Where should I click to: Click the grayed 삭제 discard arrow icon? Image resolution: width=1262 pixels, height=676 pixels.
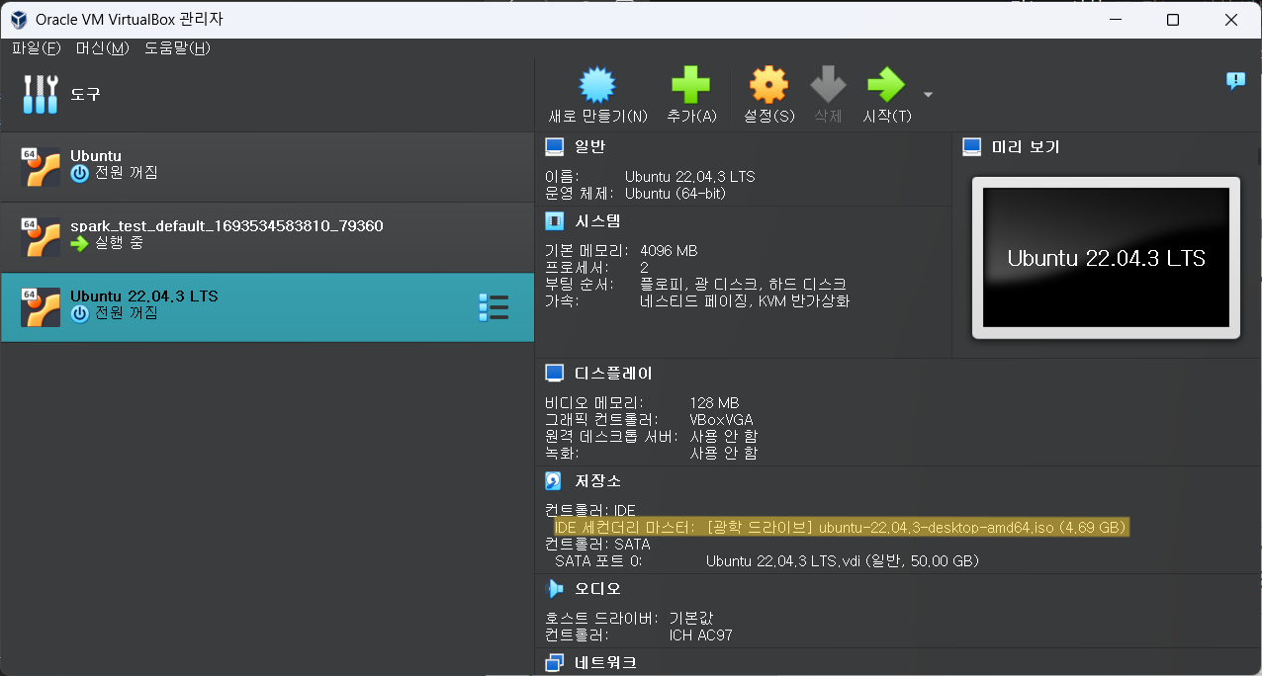click(828, 85)
